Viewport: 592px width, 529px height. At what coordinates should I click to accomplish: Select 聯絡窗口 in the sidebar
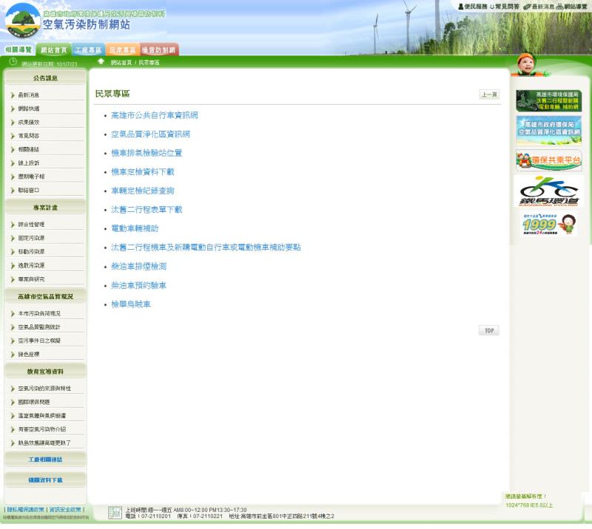tap(29, 191)
